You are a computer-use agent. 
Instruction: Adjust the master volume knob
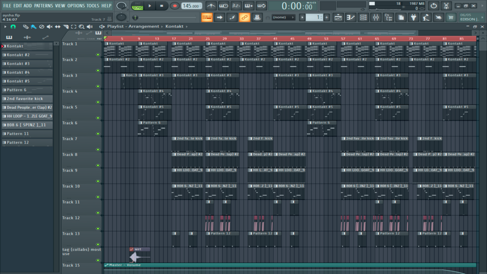tap(122, 6)
